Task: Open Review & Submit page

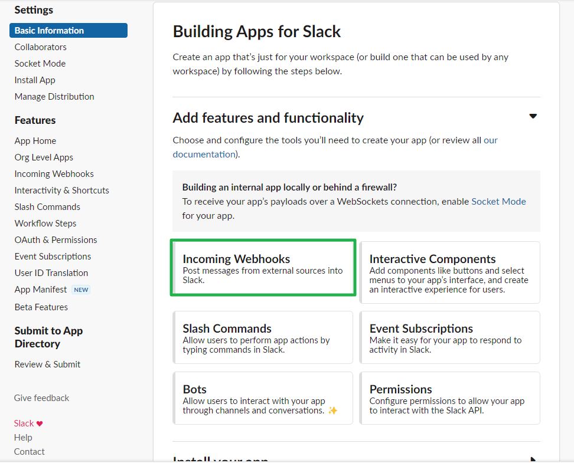Action: [x=48, y=365]
